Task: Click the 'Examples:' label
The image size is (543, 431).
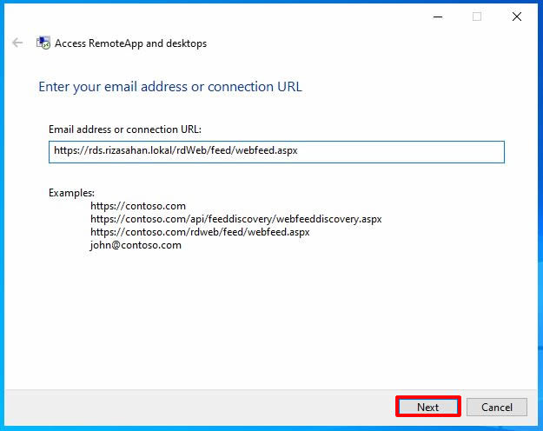Action: point(71,193)
